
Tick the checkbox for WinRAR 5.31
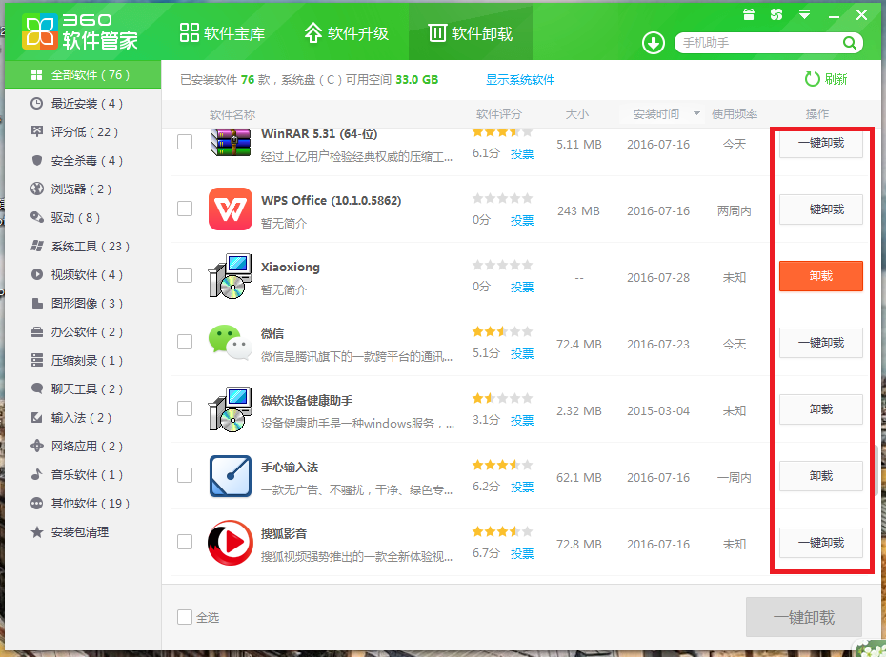coord(185,142)
